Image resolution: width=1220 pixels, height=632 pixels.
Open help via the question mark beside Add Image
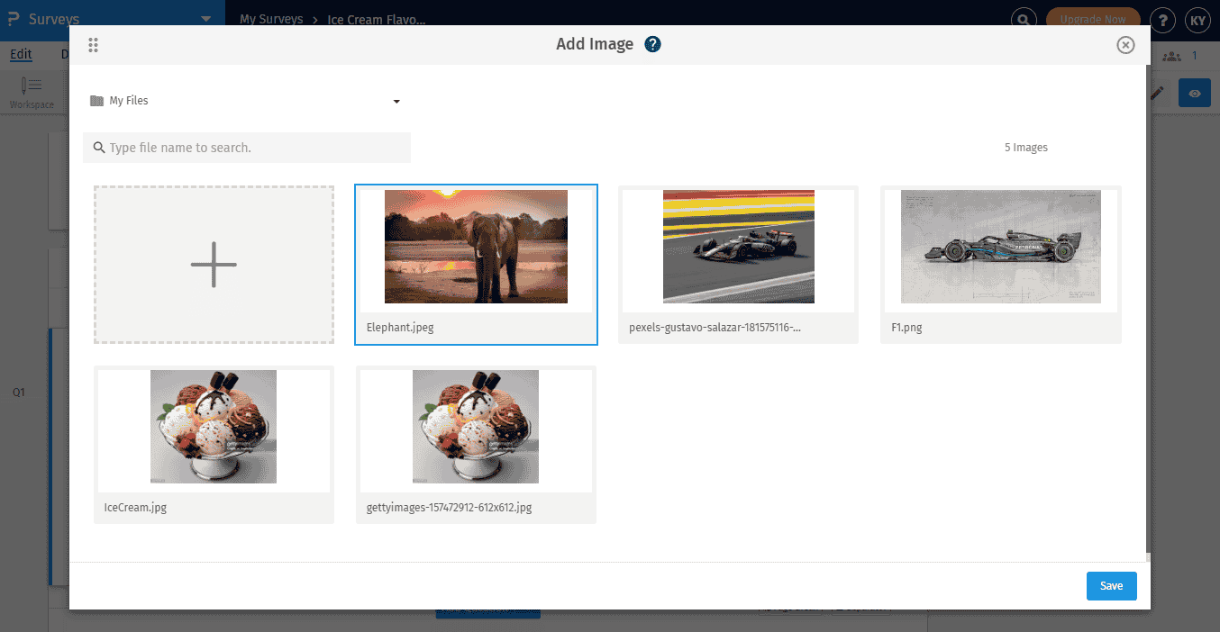tap(652, 43)
